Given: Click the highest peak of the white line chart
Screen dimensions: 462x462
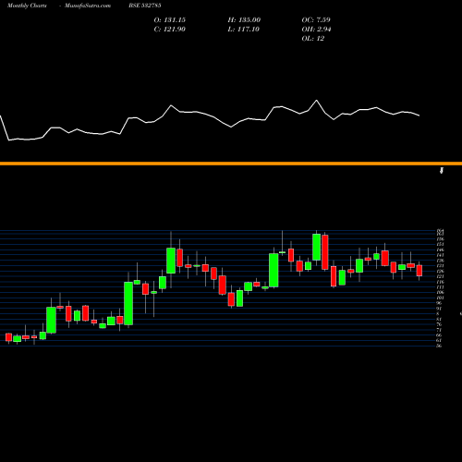Looking at the screenshot, I should click(316, 101).
